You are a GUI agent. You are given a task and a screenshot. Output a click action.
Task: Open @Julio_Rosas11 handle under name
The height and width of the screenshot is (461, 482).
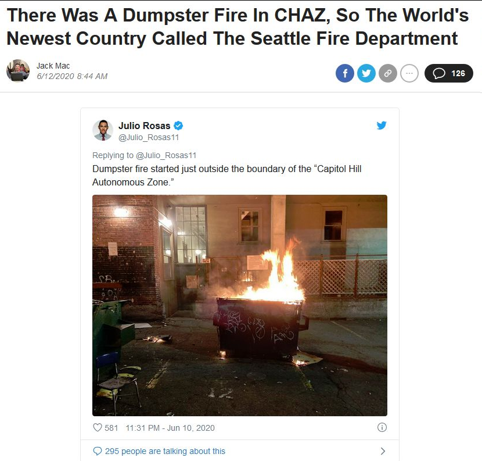point(149,137)
